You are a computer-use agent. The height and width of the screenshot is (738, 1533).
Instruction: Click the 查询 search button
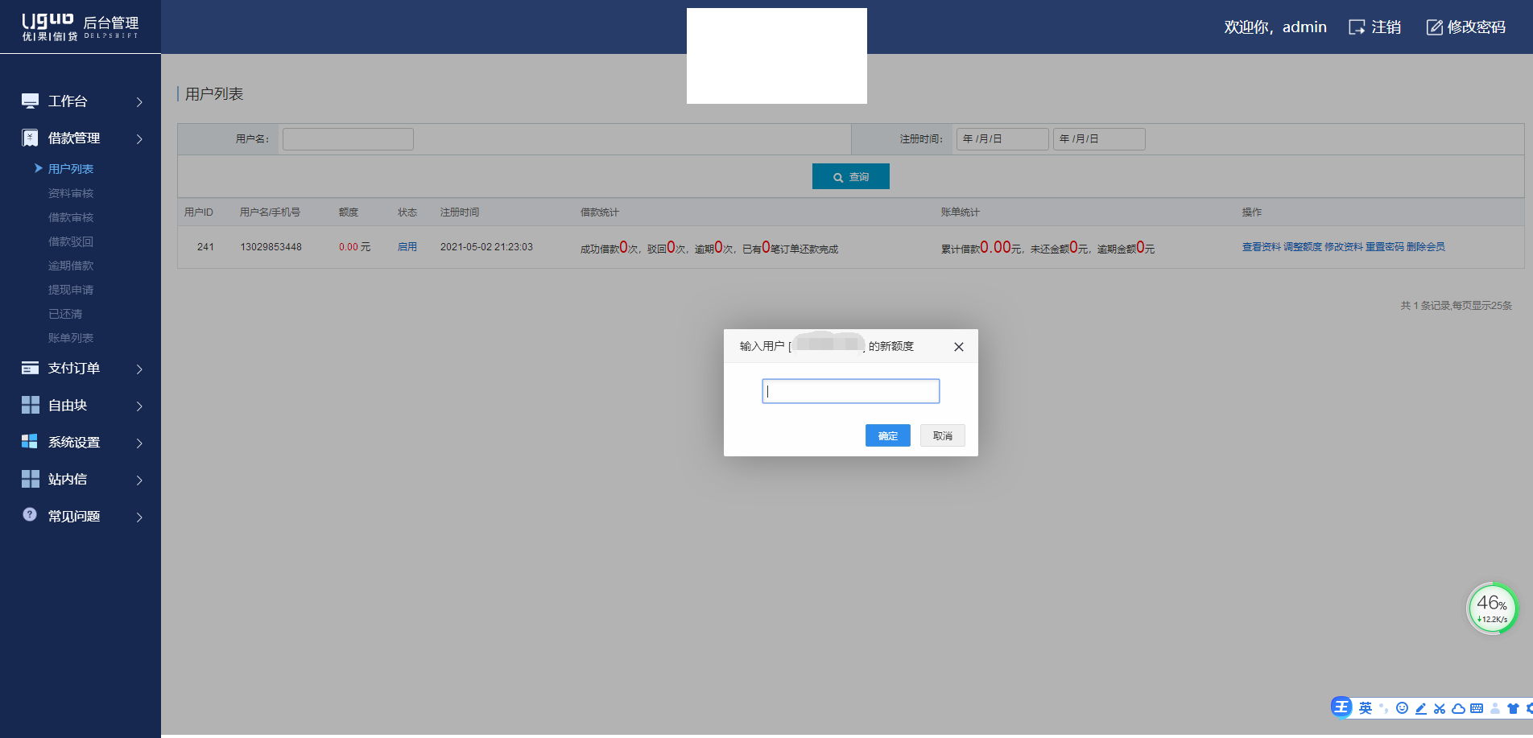coord(851,176)
